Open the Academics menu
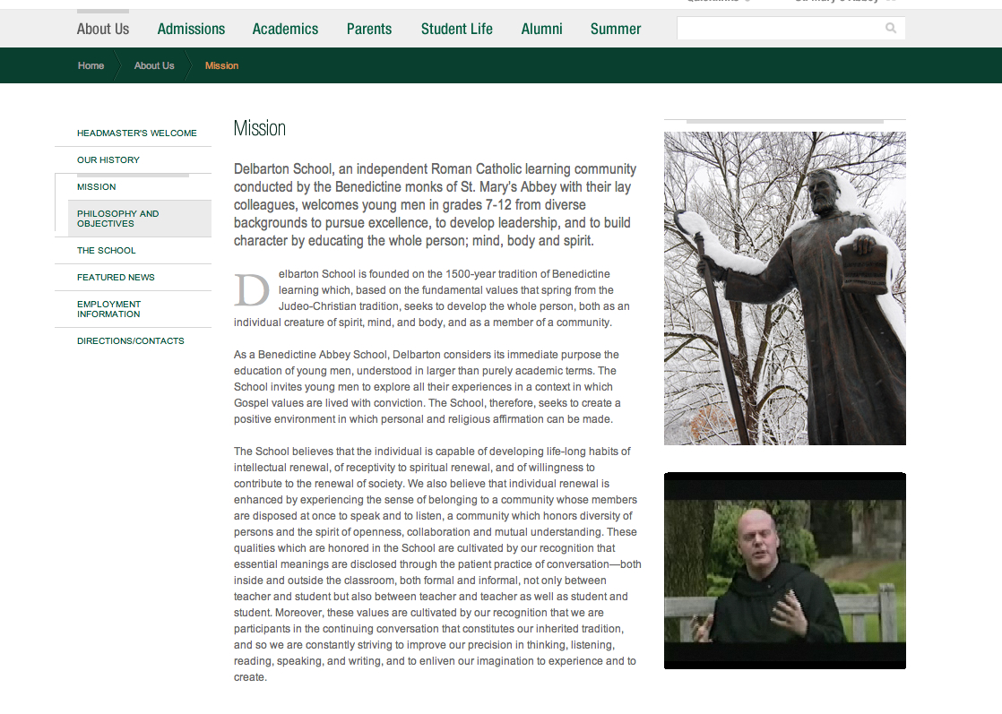This screenshot has height=714, width=1002. pos(285,29)
